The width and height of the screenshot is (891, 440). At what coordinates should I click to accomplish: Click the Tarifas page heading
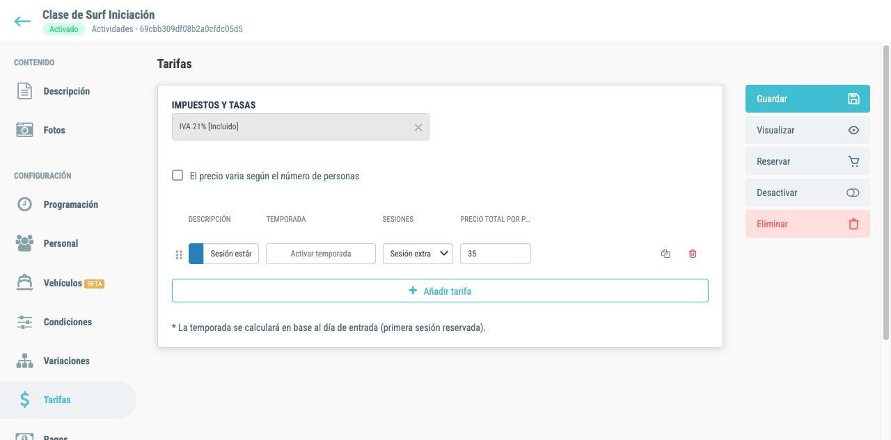pos(175,64)
